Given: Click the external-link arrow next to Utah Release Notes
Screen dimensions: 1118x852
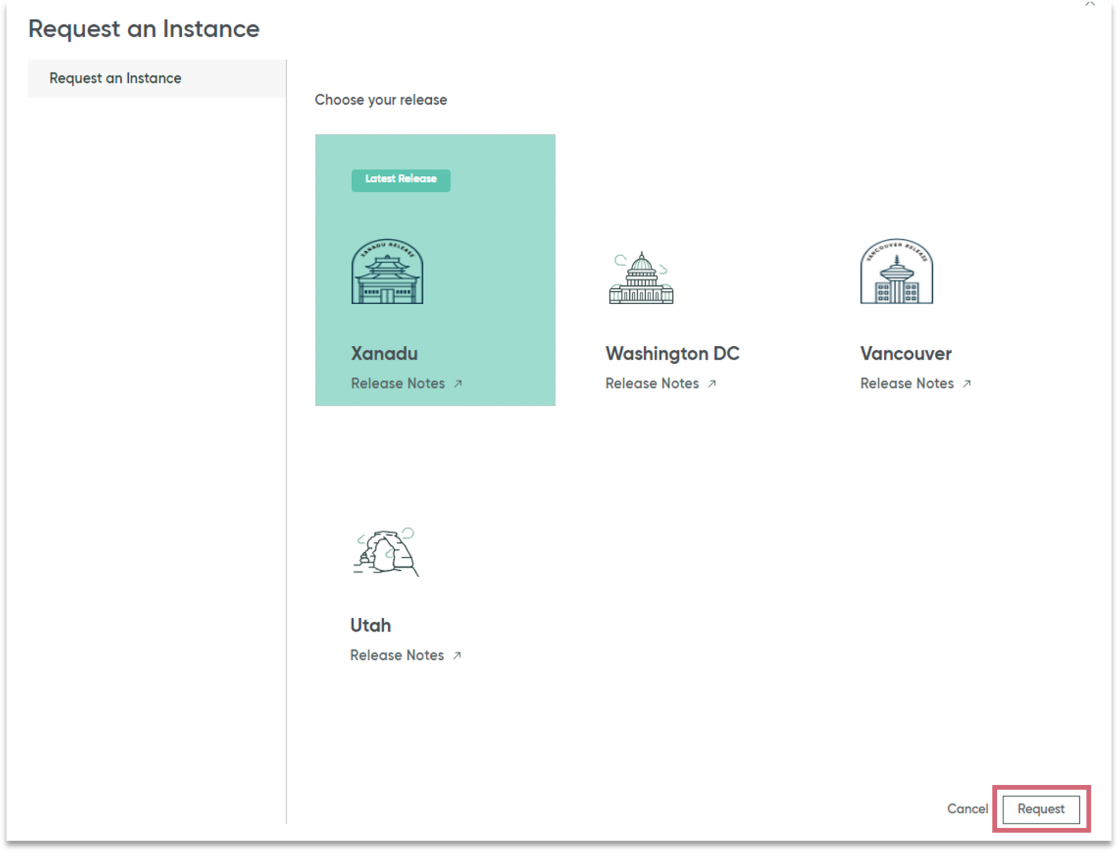Looking at the screenshot, I should pyautogui.click(x=456, y=655).
